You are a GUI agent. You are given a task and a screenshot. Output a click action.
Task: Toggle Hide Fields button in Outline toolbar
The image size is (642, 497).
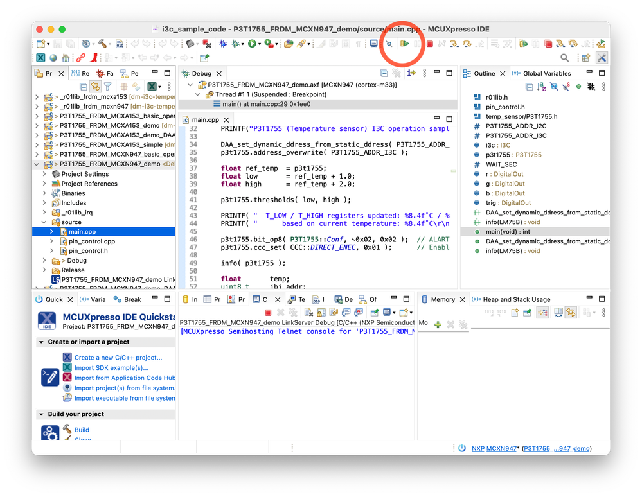click(554, 87)
